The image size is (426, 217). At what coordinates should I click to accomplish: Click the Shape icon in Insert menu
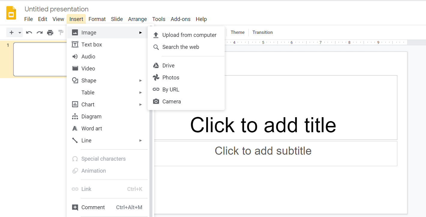pos(75,80)
